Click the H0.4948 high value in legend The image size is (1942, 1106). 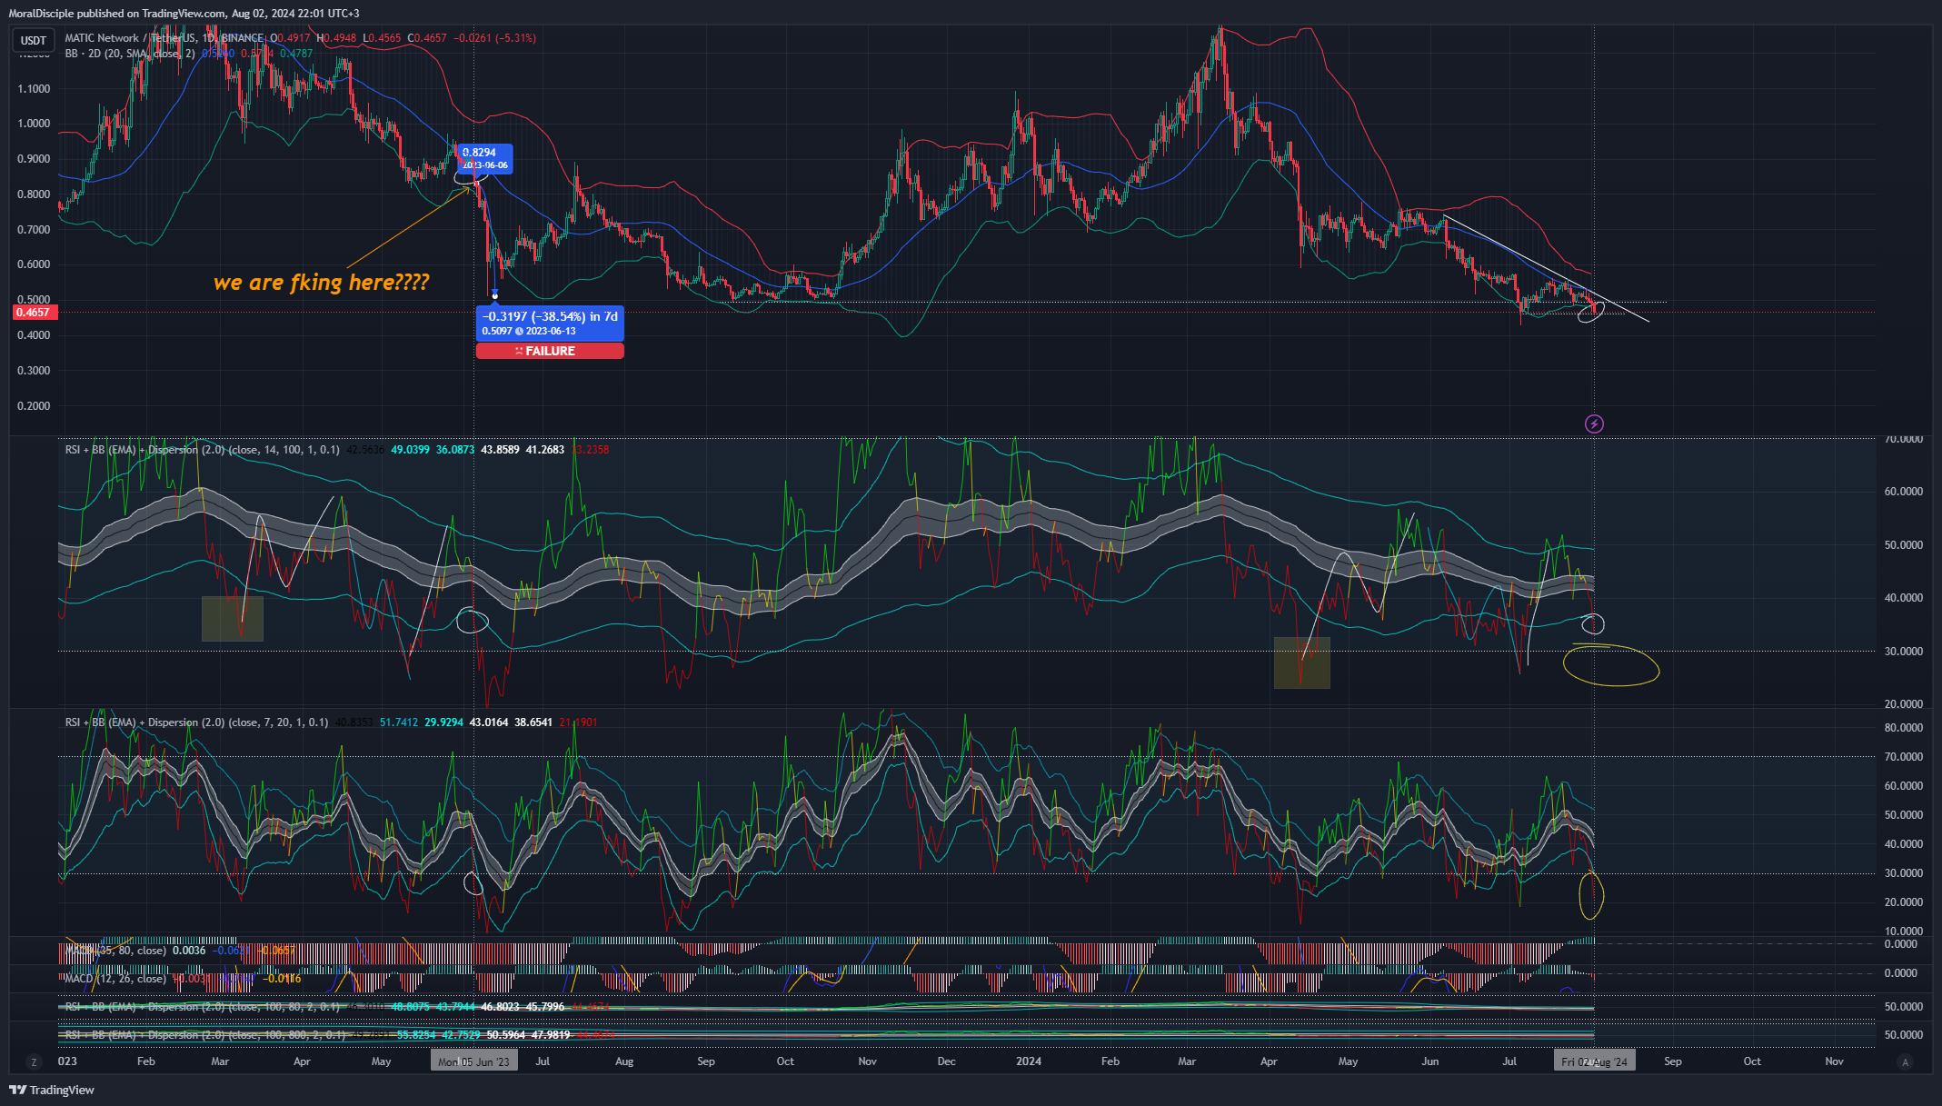point(336,38)
